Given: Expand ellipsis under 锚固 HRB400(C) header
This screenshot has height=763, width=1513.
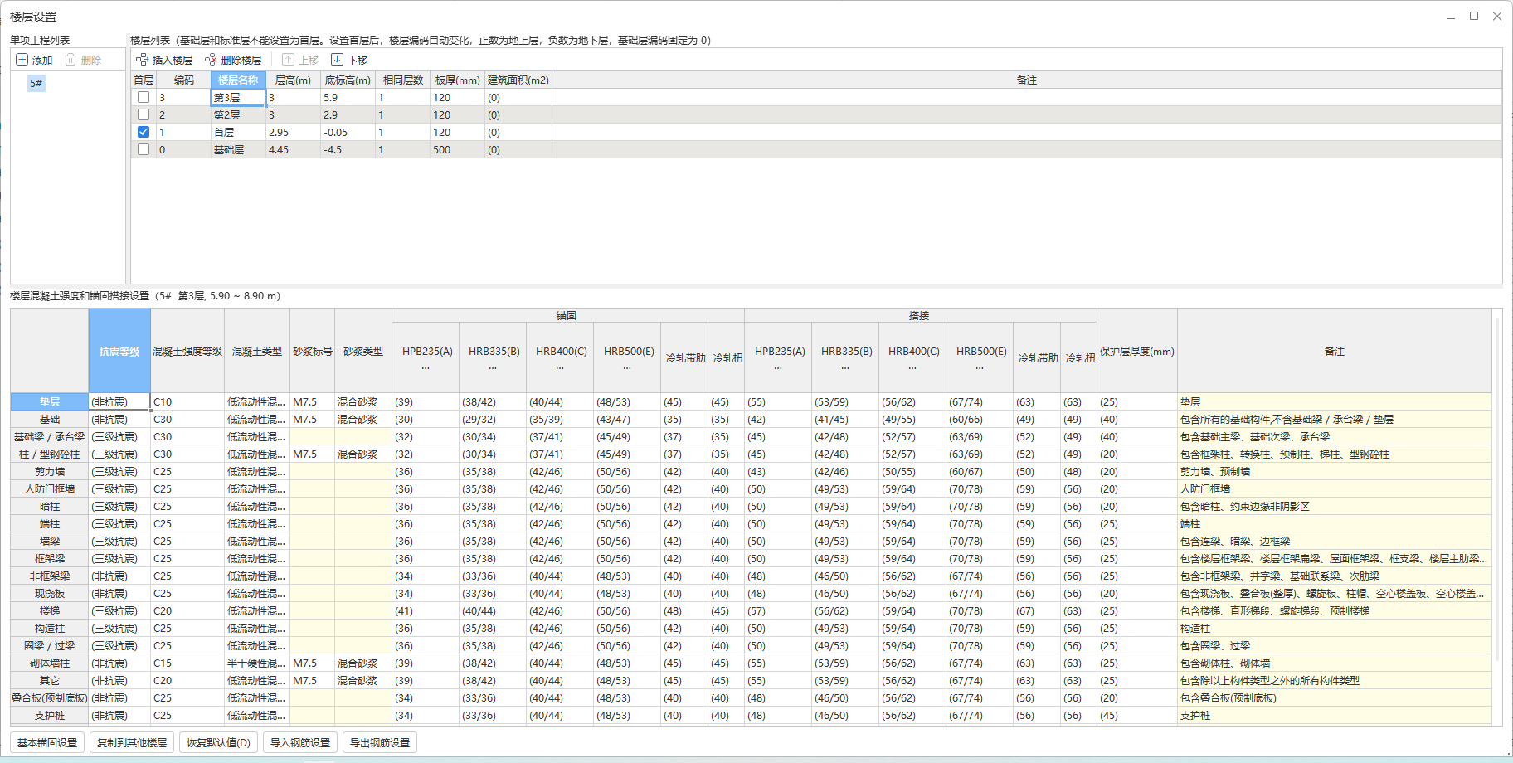Looking at the screenshot, I should pos(560,367).
